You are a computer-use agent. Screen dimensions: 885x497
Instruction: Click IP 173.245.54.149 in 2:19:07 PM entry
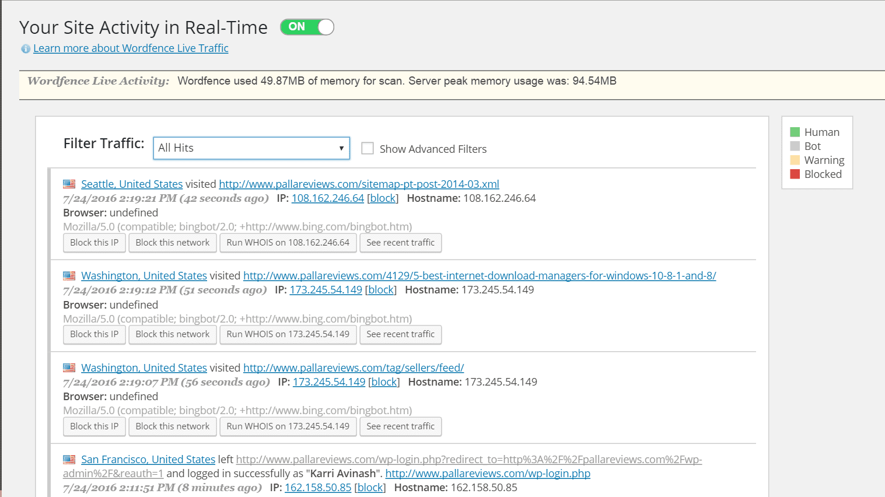329,382
